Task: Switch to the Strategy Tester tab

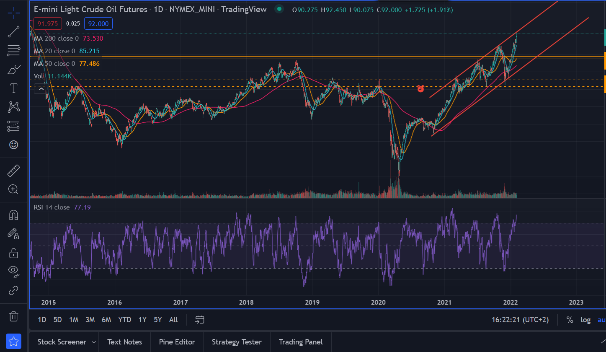Action: (237, 342)
